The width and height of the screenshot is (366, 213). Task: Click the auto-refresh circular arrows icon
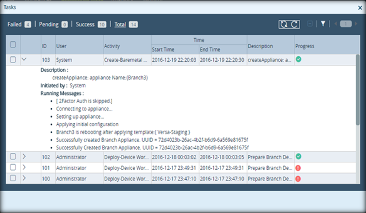283,24
